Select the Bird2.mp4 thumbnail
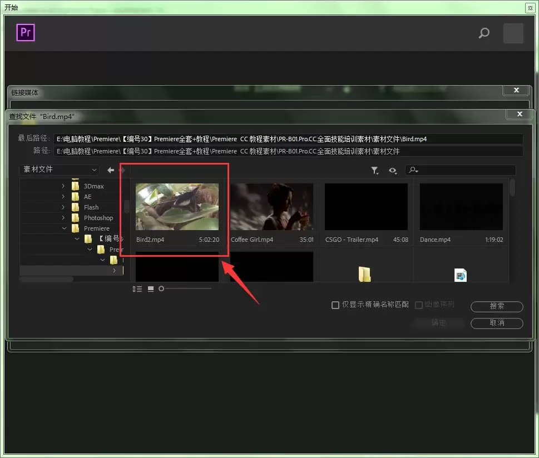Screen dimensions: 539x458 tap(177, 207)
